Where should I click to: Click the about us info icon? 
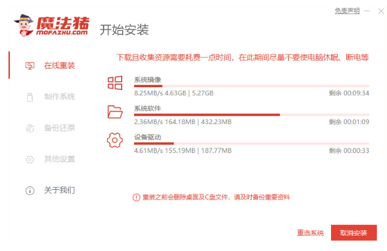click(x=30, y=190)
